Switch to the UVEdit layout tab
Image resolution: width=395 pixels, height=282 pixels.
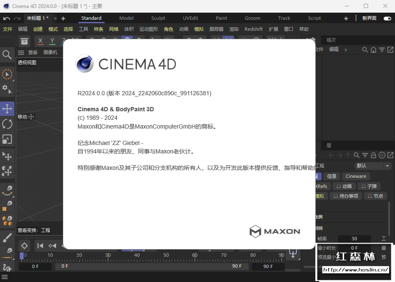[191, 18]
